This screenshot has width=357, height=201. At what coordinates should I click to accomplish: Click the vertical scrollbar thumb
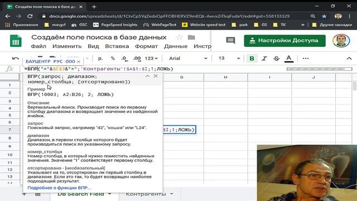point(355,86)
